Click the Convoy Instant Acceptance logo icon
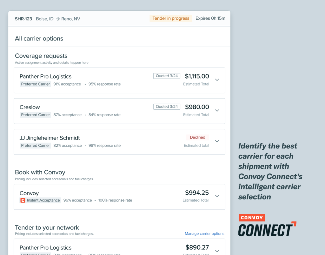The width and height of the screenshot is (325, 255). (23, 200)
